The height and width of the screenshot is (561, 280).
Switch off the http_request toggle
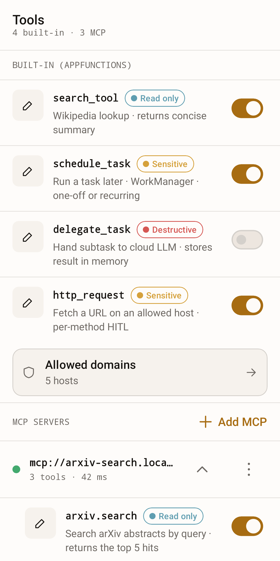click(247, 305)
